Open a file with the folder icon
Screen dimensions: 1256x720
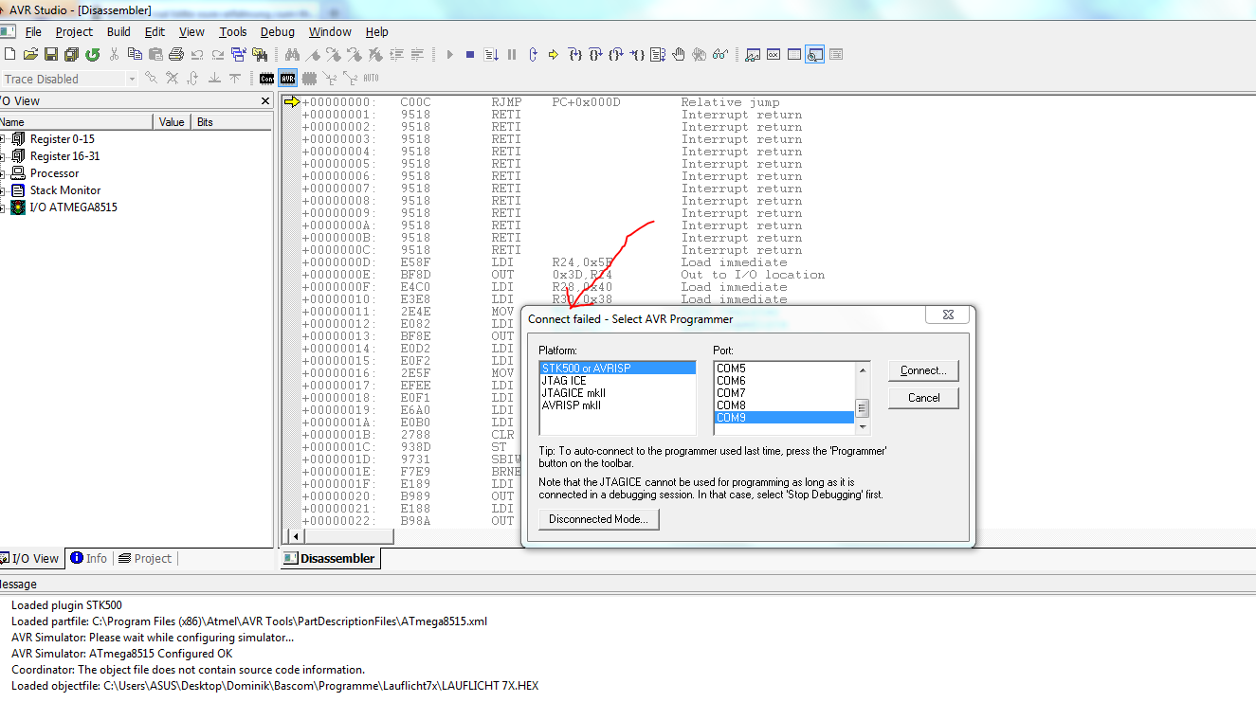coord(30,54)
